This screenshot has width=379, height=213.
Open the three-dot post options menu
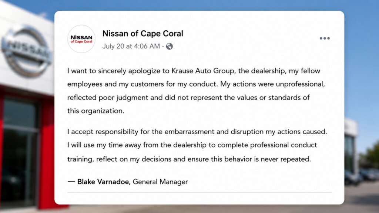325,38
